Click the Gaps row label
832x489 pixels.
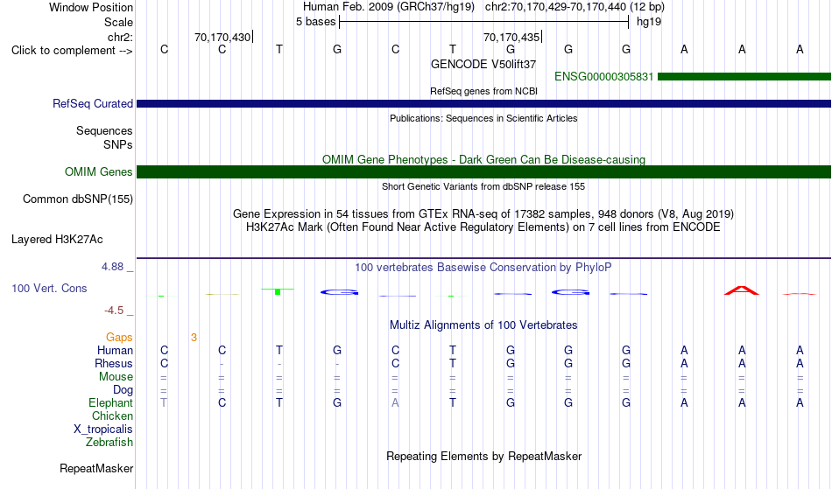119,338
